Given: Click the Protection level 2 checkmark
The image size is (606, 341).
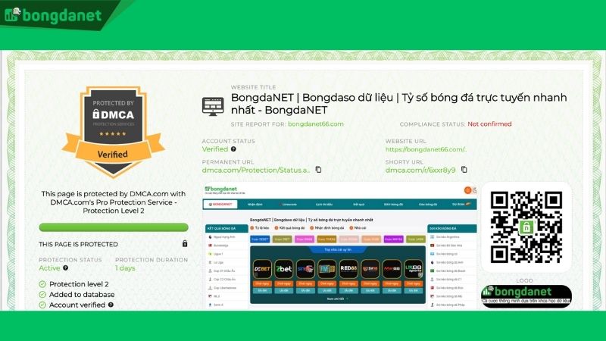Looking at the screenshot, I should coord(42,284).
